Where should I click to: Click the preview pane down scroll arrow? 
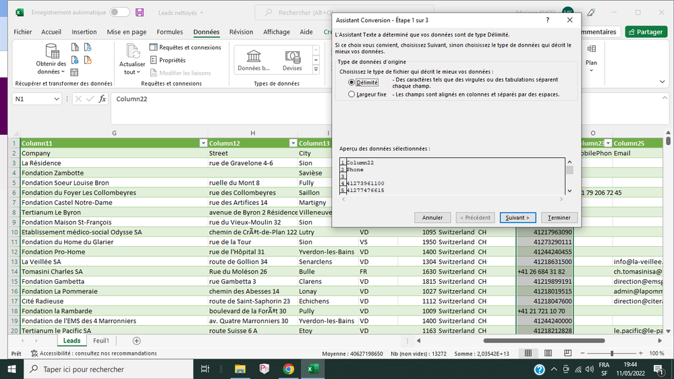[x=569, y=191]
